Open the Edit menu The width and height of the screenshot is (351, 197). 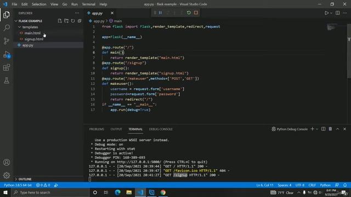[24, 4]
